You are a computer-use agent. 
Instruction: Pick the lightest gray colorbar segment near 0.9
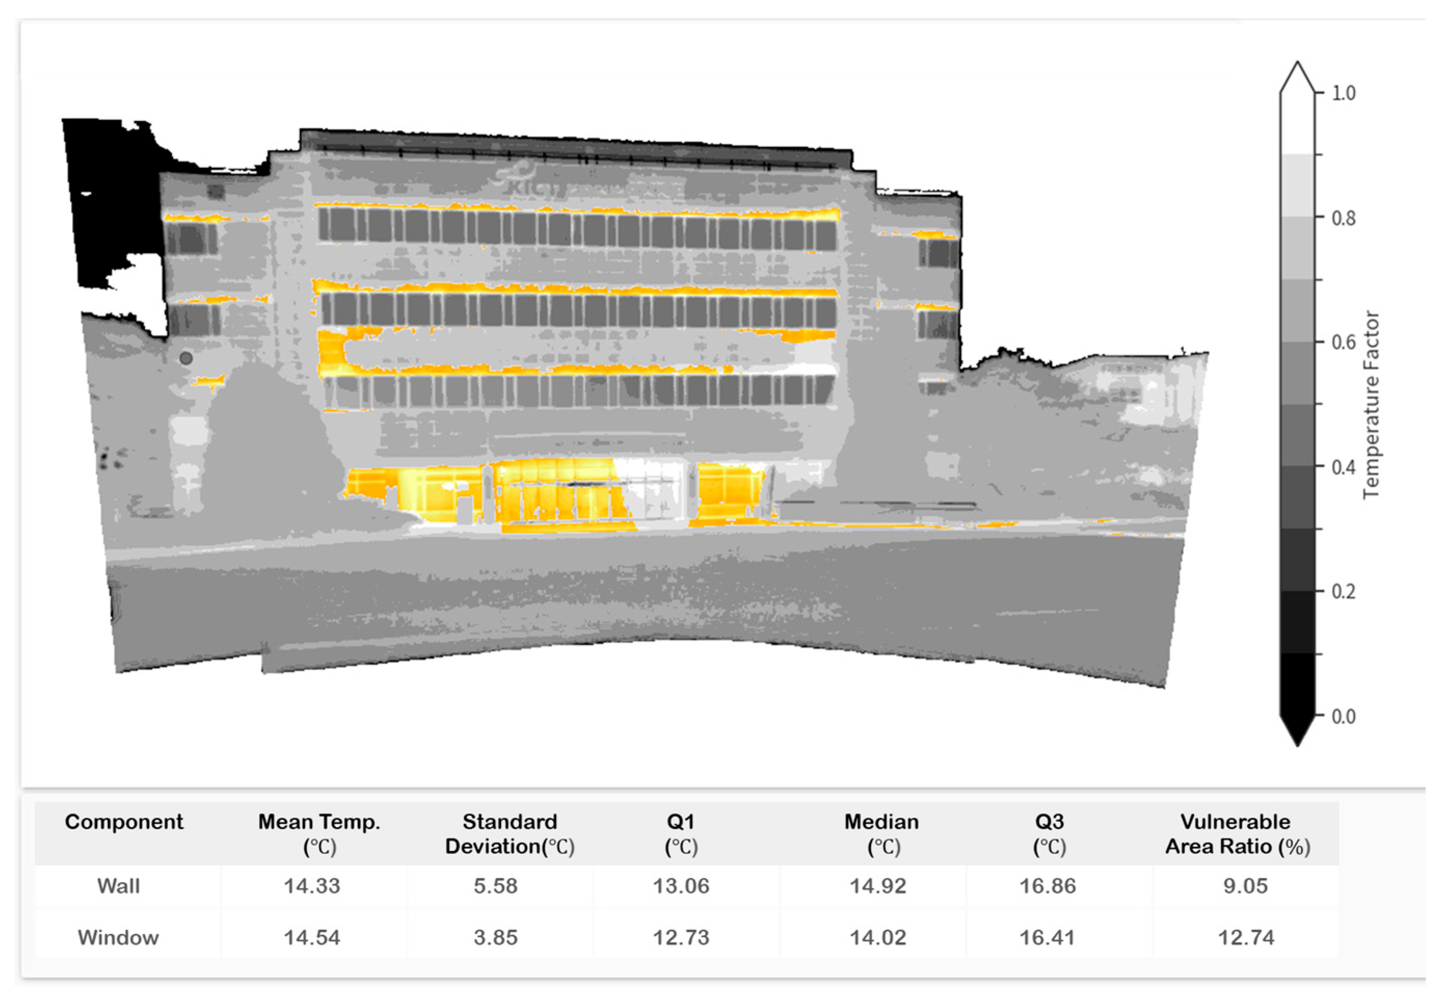1297,185
